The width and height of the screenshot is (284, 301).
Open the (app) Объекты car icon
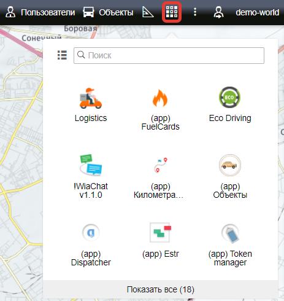click(x=230, y=165)
